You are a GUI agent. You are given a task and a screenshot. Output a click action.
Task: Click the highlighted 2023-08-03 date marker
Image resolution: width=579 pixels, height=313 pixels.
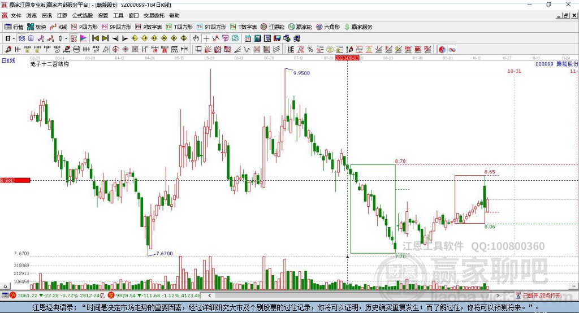[347, 58]
